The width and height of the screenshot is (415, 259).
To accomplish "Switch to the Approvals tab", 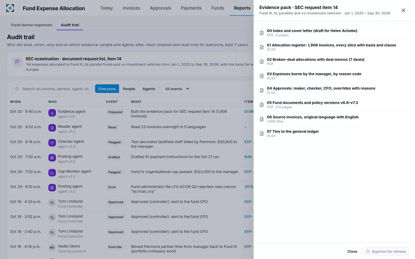I will (x=161, y=8).
